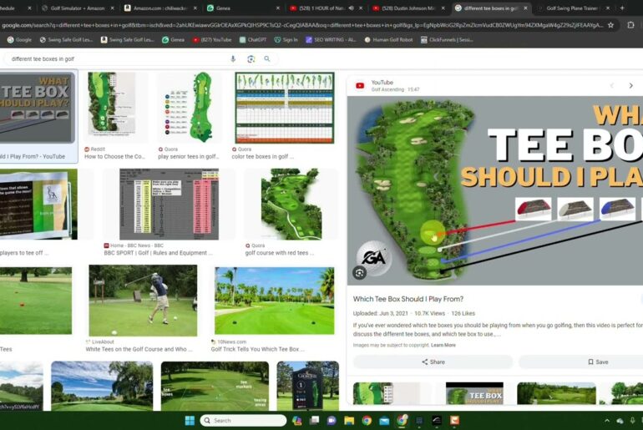Open related TEE BOX thumbnail below Share
643x430 pixels.
474,393
